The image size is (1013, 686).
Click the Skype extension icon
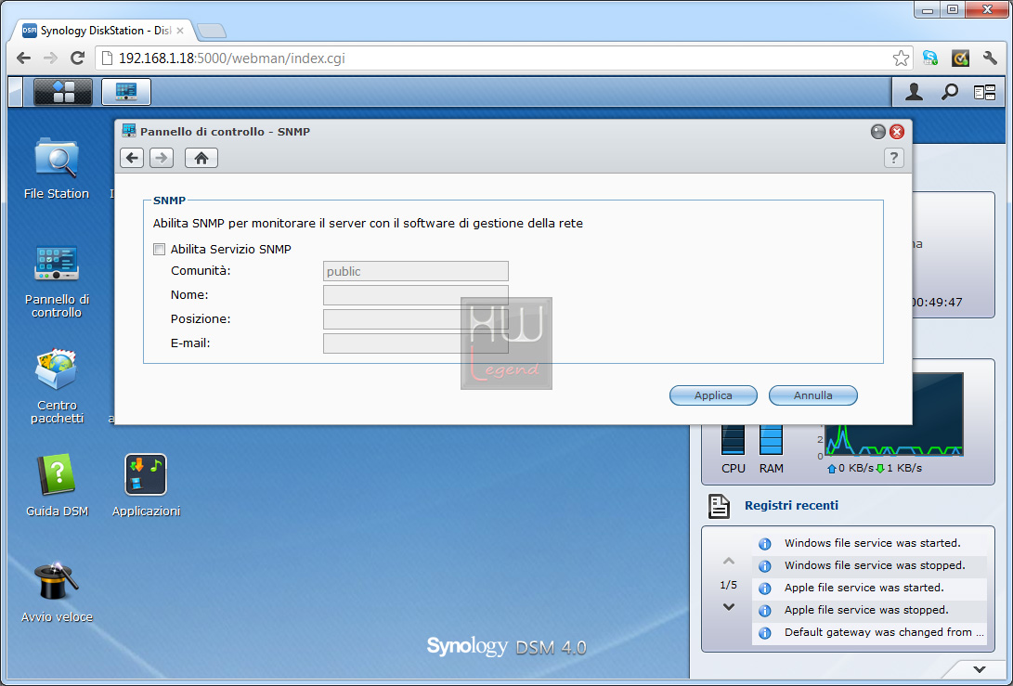pyautogui.click(x=930, y=58)
